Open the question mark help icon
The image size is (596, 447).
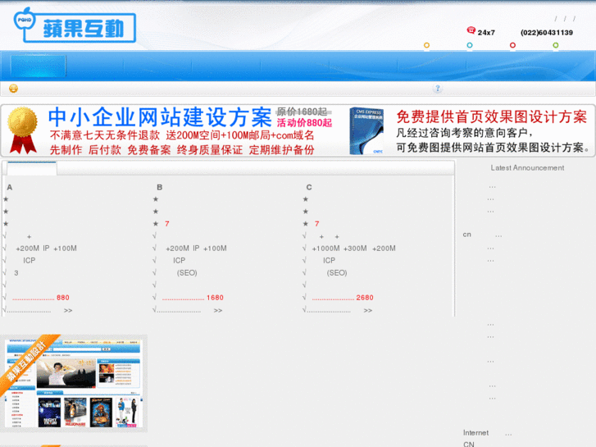(x=438, y=89)
